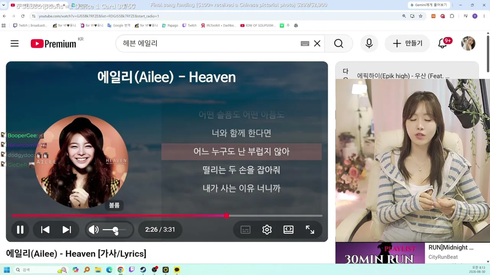The image size is (490, 275).
Task: Click the Gemini에게 물어보기 button
Action: pyautogui.click(x=428, y=5)
